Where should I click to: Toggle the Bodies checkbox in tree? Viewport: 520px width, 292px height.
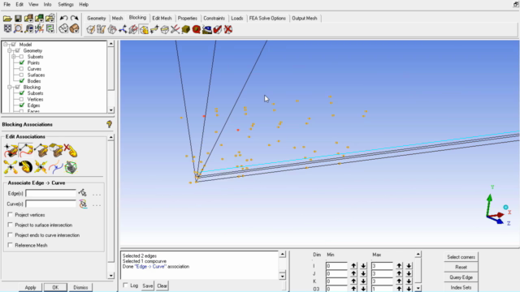click(22, 81)
